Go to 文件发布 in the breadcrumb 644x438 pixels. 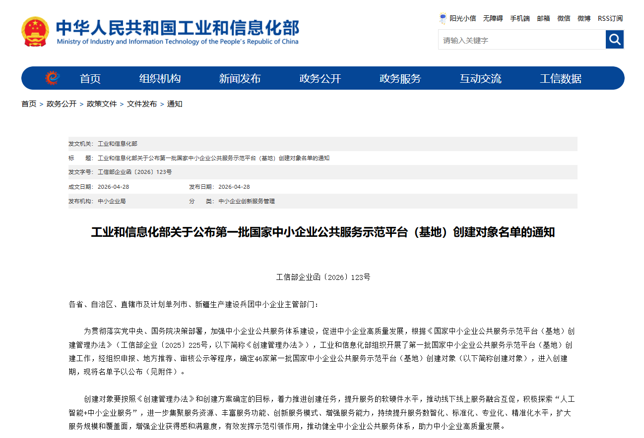pos(142,104)
